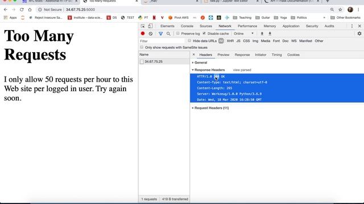Check the Hide data URLs checkbox

click(189, 41)
